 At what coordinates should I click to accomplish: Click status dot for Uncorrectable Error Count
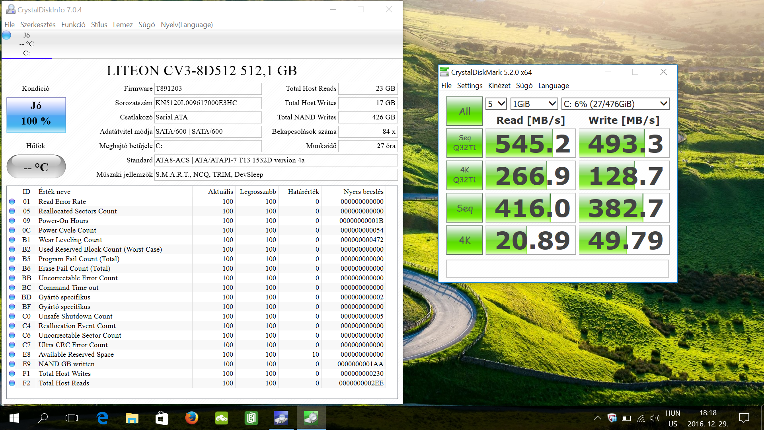click(12, 278)
